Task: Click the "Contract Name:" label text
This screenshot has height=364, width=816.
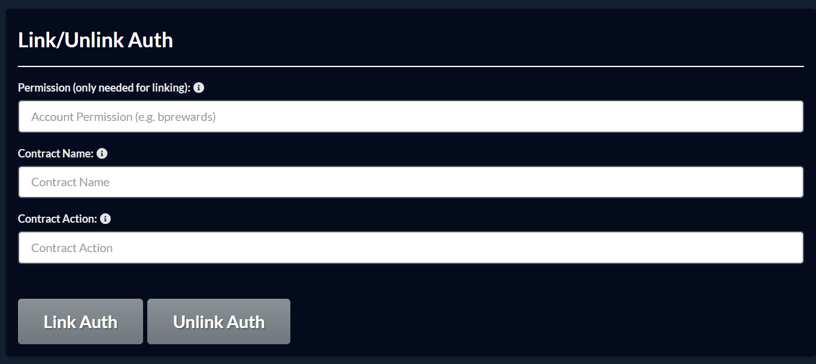Action: [56, 153]
